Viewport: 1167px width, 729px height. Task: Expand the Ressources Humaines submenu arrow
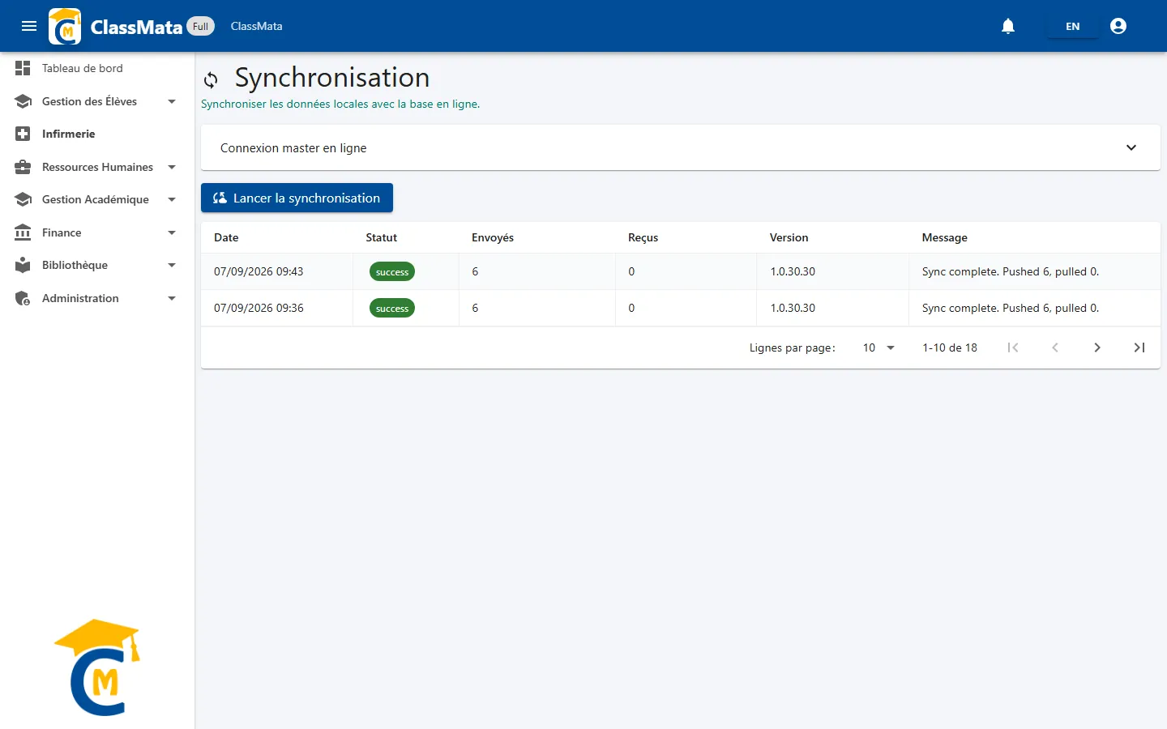tap(172, 167)
